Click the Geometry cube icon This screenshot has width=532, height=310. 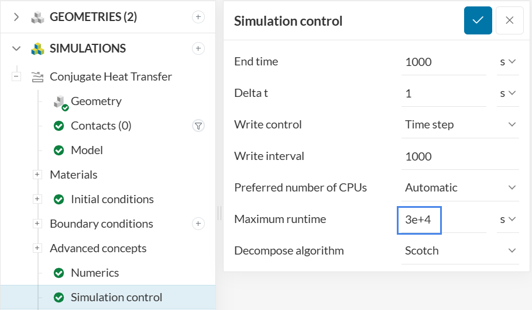(60, 102)
